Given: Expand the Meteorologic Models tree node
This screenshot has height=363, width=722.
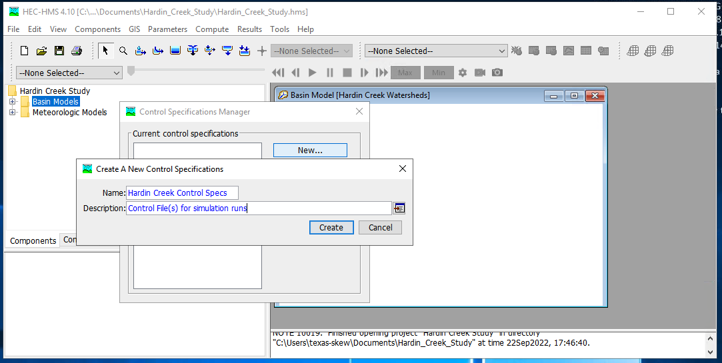Looking at the screenshot, I should (x=13, y=113).
